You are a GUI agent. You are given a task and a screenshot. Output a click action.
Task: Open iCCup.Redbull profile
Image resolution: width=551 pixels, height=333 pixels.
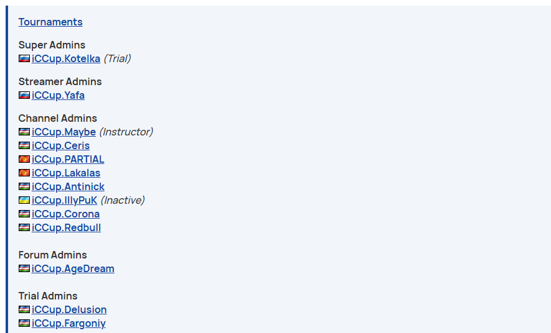[66, 227]
